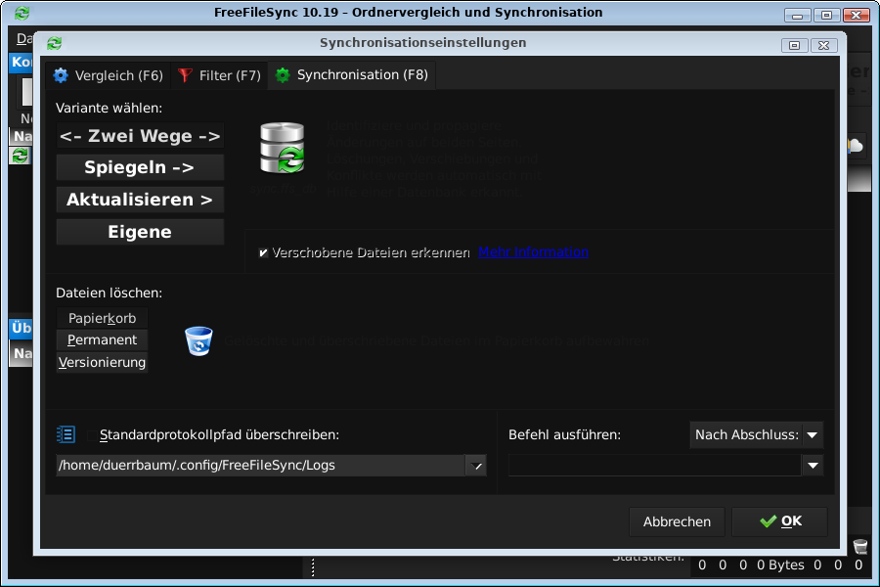Toggle Verschobene Dateien erkennen checkbox
The height and width of the screenshot is (587, 880).
[x=263, y=252]
